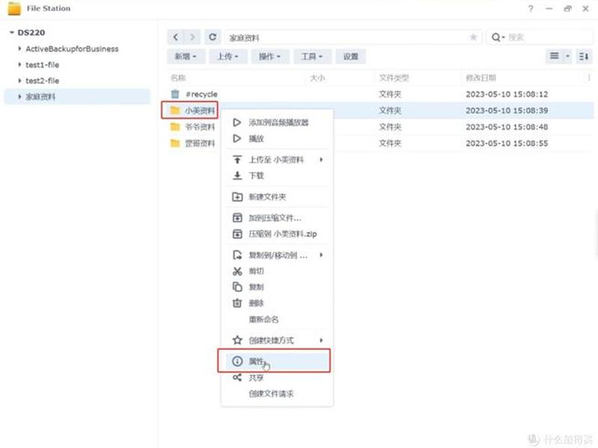Click the path field showing 家庭资料

click(x=353, y=37)
